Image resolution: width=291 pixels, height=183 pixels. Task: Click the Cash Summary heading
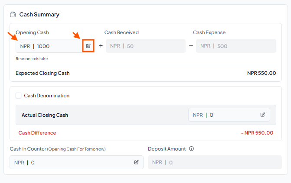(39, 14)
